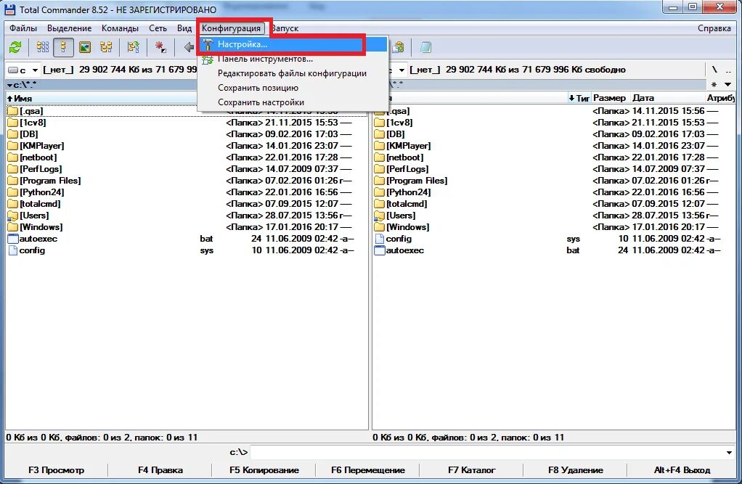Click the Alt+F4 Выход button
The image size is (742, 484).
click(x=682, y=470)
